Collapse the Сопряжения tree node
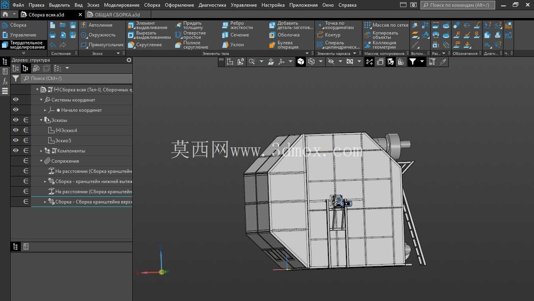This screenshot has width=534, height=301. click(x=41, y=161)
